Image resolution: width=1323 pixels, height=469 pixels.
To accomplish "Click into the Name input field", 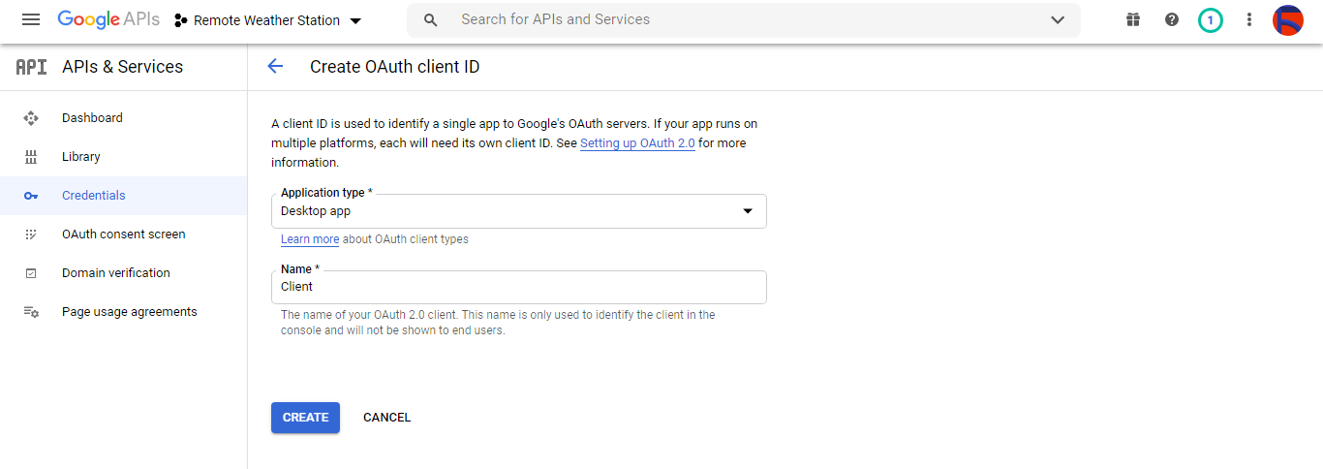I will 518,288.
